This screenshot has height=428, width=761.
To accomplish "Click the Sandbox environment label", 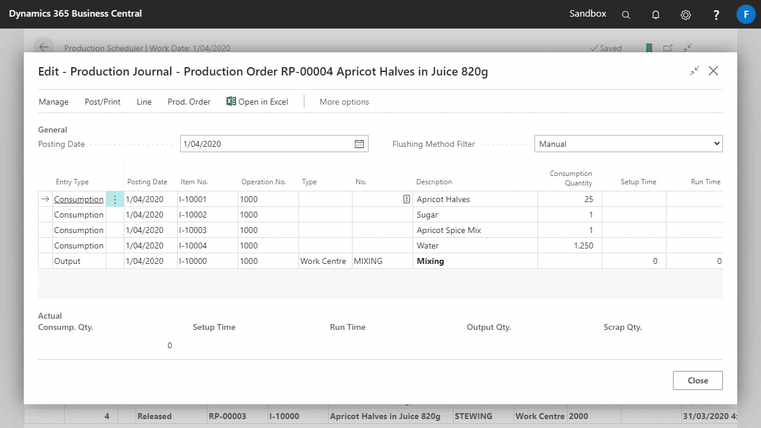I will point(588,14).
